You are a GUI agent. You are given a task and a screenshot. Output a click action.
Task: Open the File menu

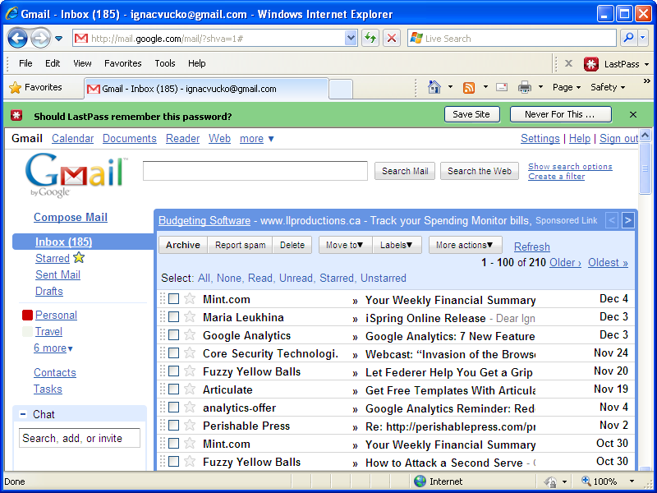(x=25, y=63)
